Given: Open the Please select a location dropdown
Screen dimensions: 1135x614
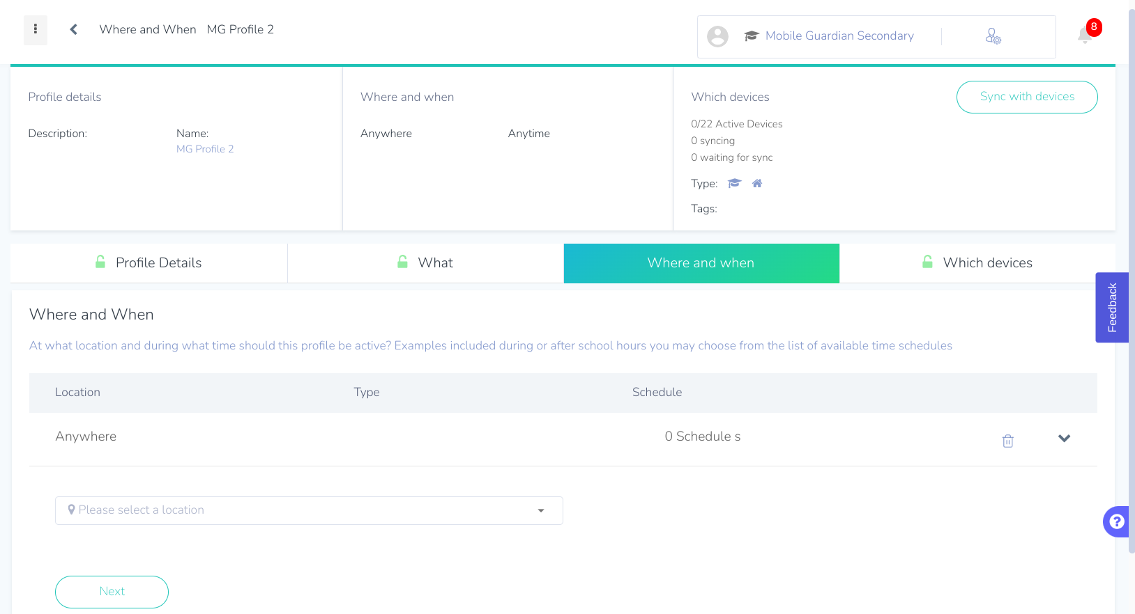Looking at the screenshot, I should pyautogui.click(x=309, y=510).
